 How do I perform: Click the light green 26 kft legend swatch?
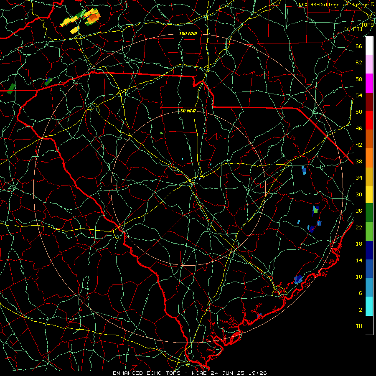[369, 231]
